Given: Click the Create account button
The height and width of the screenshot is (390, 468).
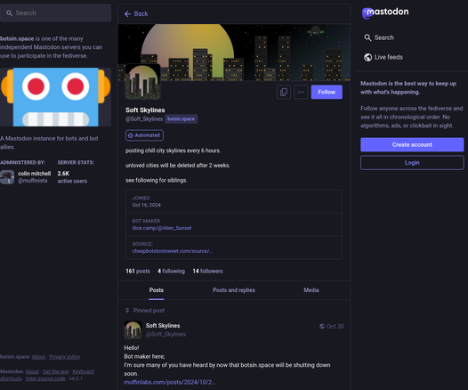Looking at the screenshot, I should pos(412,144).
